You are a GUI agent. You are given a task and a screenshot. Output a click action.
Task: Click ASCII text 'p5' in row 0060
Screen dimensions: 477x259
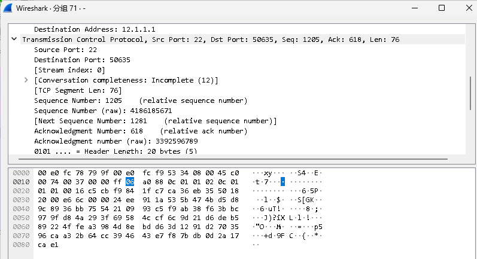(x=318, y=227)
